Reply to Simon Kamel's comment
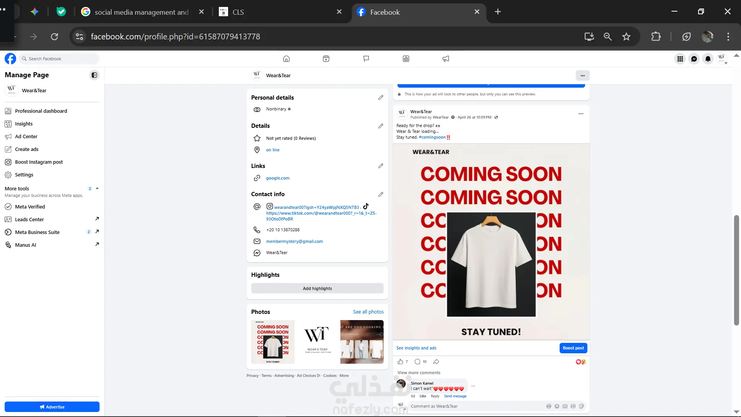The width and height of the screenshot is (741, 417). (435, 396)
